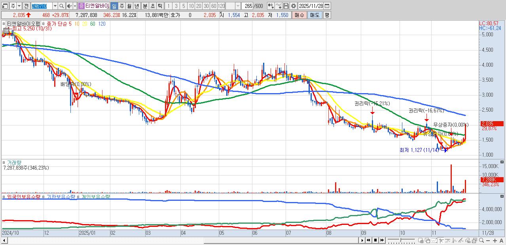The width and height of the screenshot is (506, 245).
Task: Open the stock search magnifier icon
Action: [62, 6]
